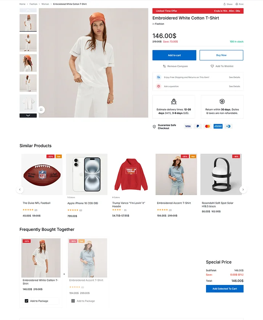Click Add Selected To Cart button

225,289
